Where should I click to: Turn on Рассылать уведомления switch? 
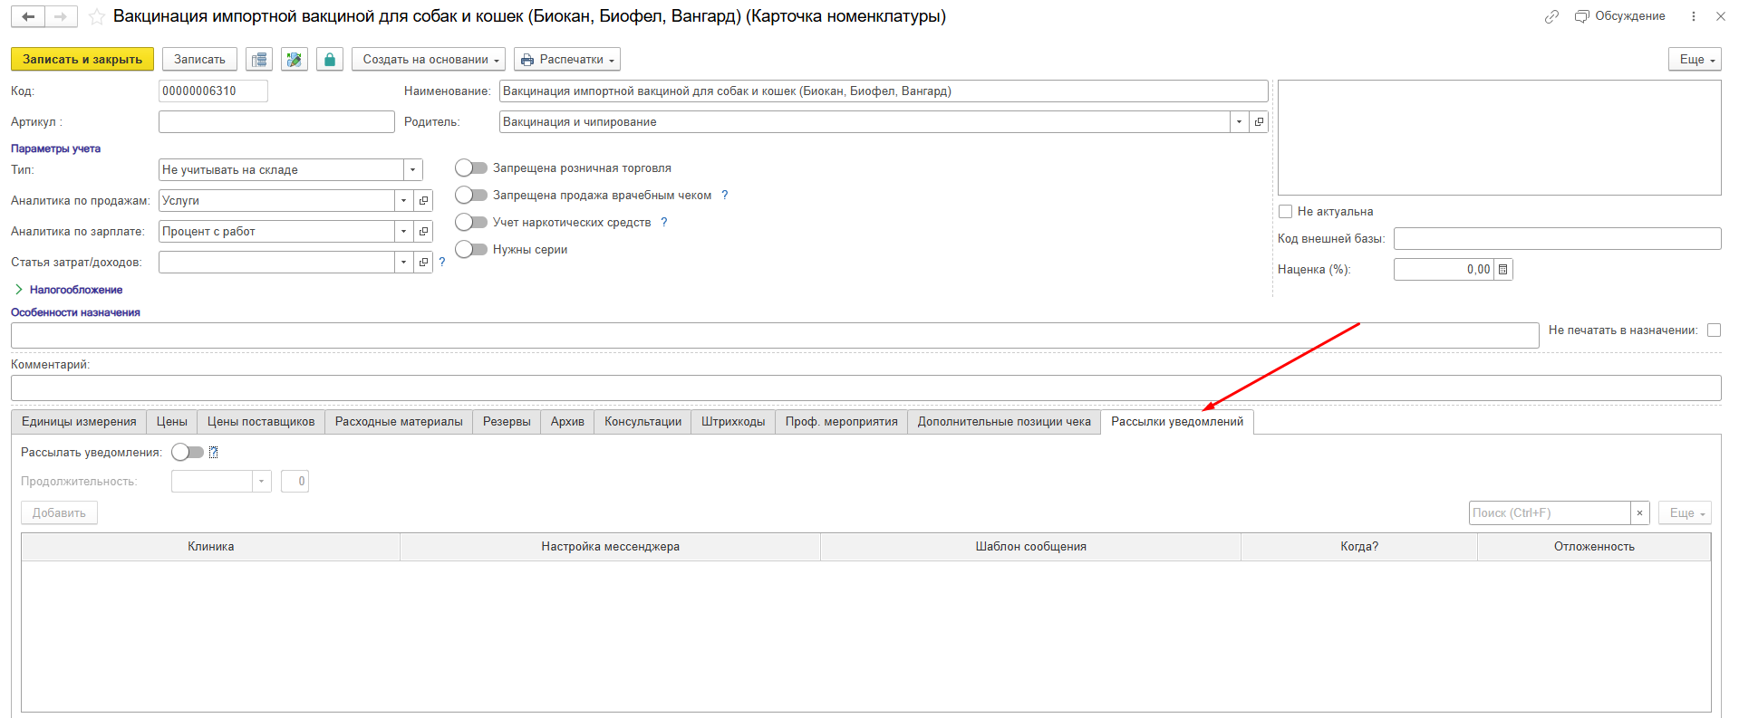pyautogui.click(x=188, y=453)
